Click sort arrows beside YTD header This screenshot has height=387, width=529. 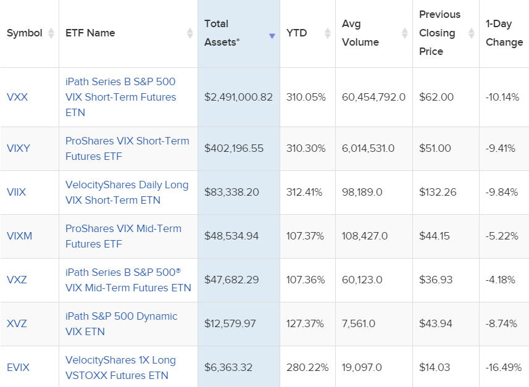[327, 33]
